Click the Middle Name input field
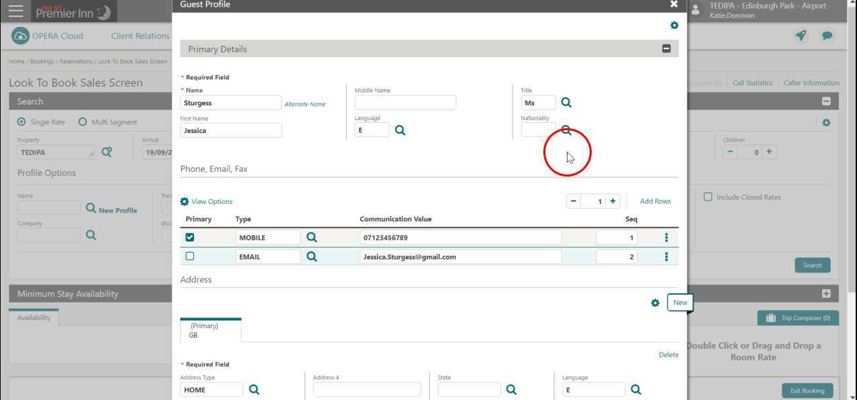Viewport: 857px width, 400px height. 405,102
